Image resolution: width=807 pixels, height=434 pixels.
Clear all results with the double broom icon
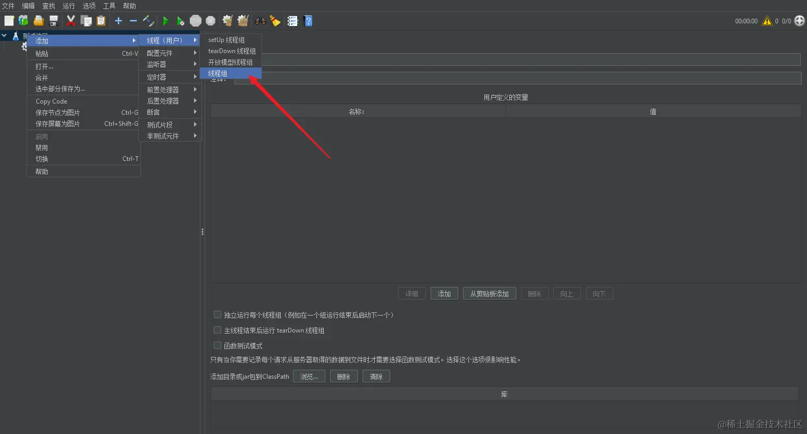point(243,21)
